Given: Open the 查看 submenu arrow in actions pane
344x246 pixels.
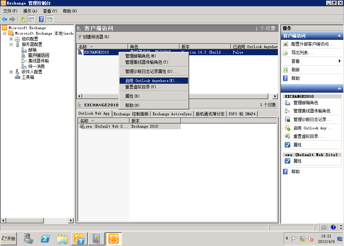Looking at the screenshot, I should pyautogui.click(x=340, y=61).
